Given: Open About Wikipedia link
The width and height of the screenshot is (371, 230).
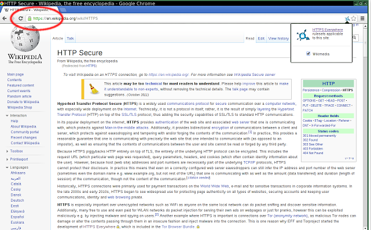Looking at the screenshot, I should [x=23, y=126].
